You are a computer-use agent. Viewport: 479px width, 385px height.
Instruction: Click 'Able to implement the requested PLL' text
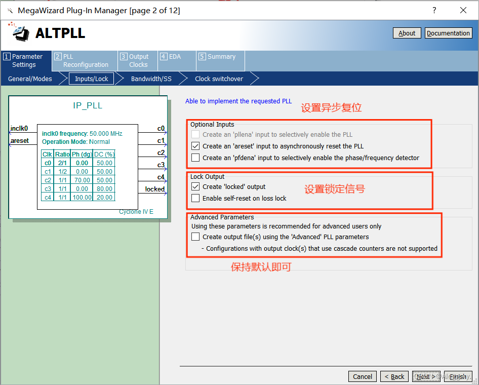[x=238, y=101]
